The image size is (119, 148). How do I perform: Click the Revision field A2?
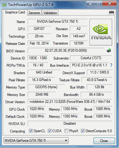pyautogui.click(x=78, y=29)
